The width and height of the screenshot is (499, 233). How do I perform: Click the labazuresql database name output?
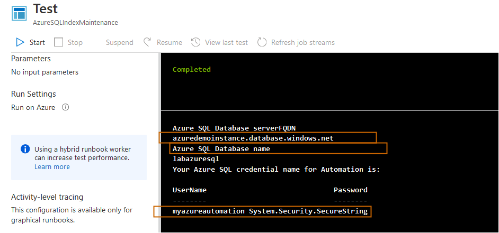[195, 159]
